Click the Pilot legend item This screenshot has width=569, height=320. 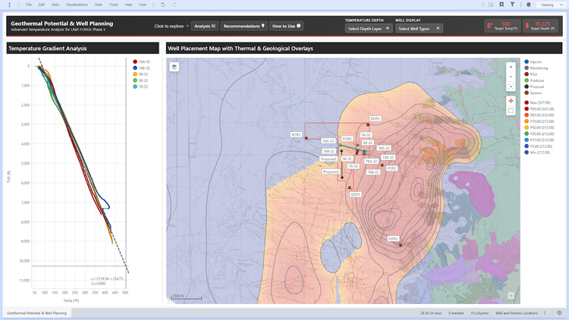[x=531, y=74]
